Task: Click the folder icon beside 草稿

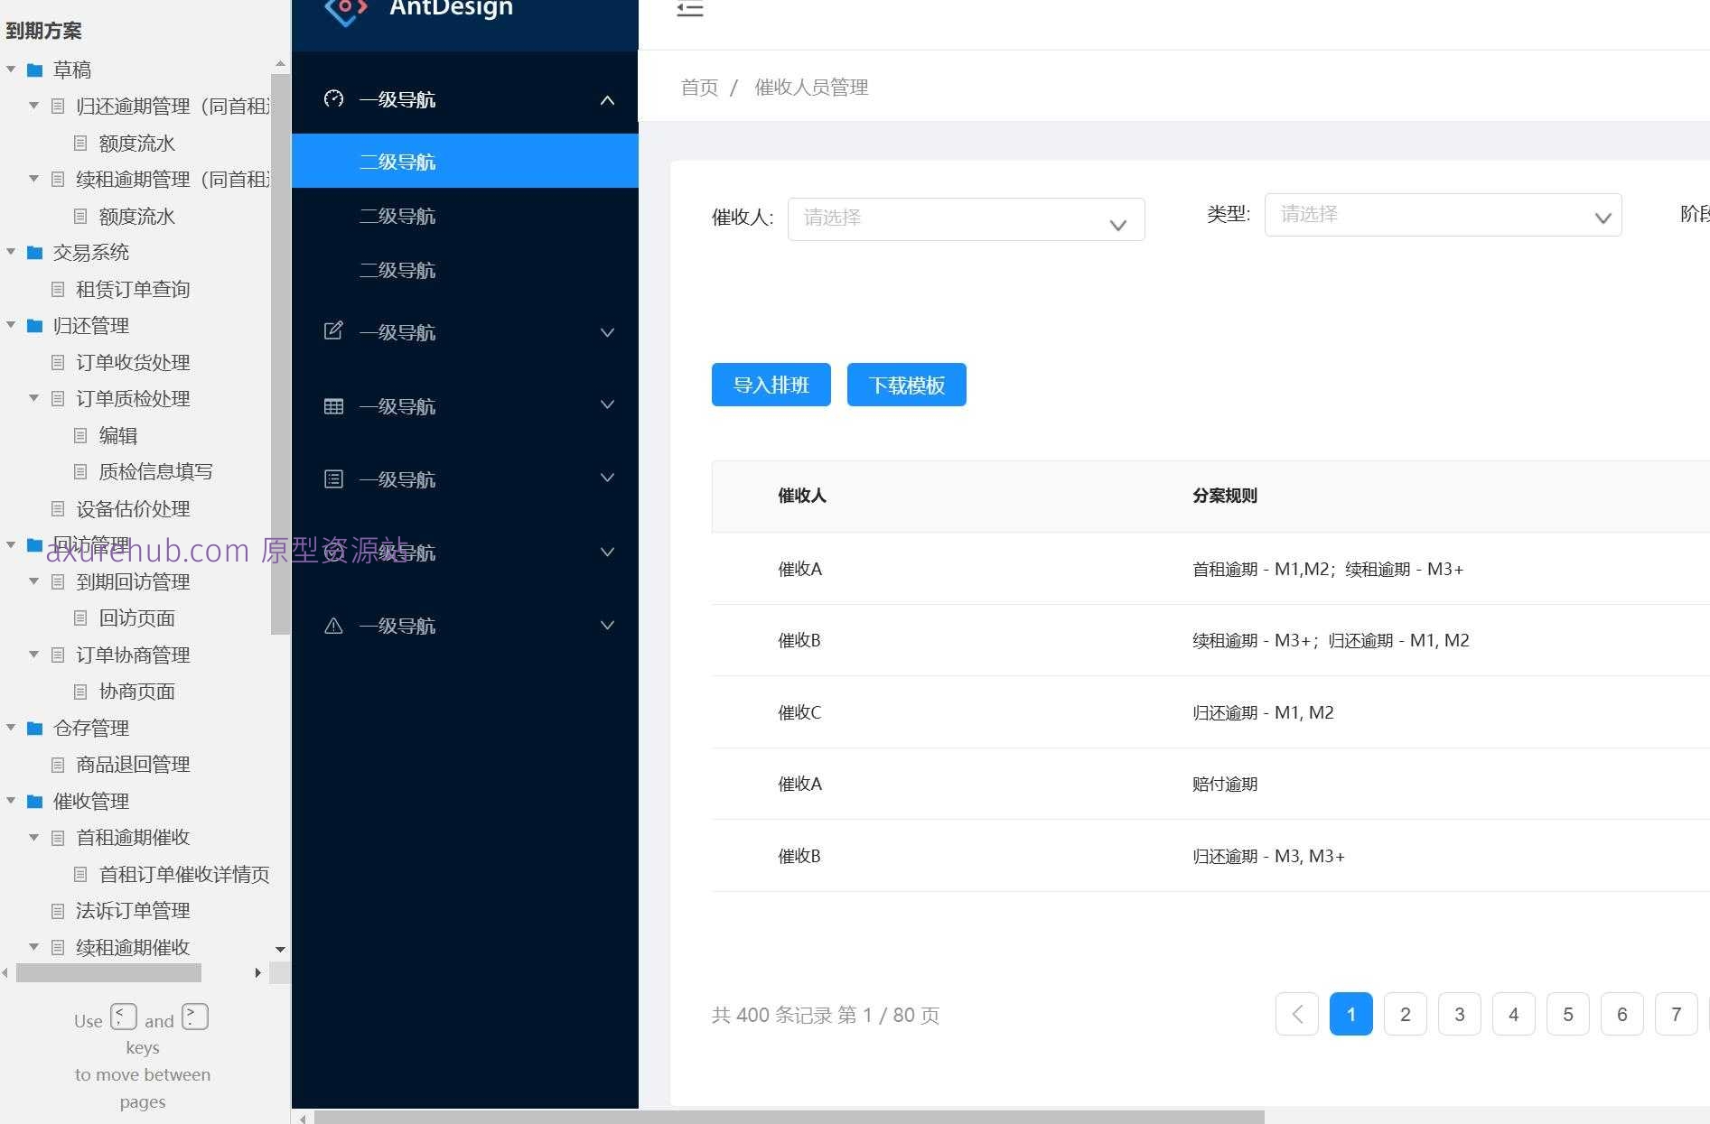Action: 34,70
